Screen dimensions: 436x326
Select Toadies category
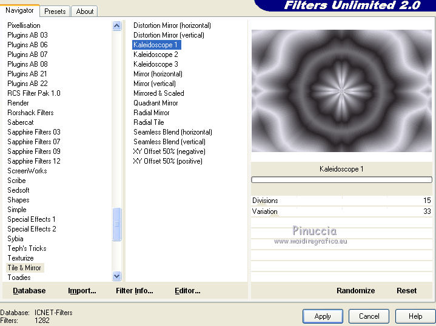tap(19, 278)
